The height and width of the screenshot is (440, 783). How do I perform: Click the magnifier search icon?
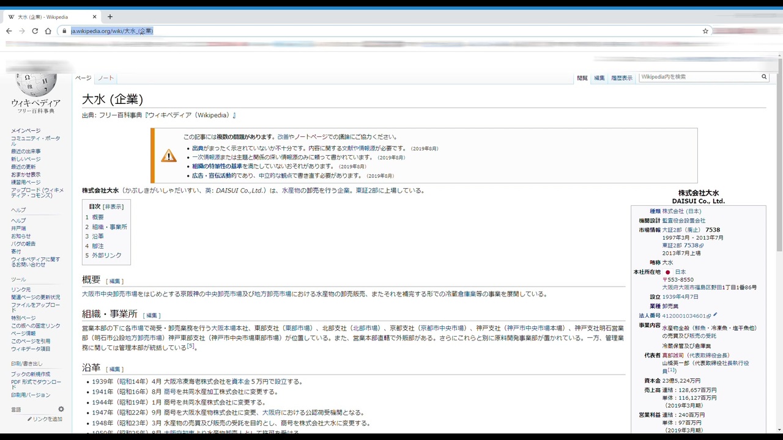click(764, 77)
